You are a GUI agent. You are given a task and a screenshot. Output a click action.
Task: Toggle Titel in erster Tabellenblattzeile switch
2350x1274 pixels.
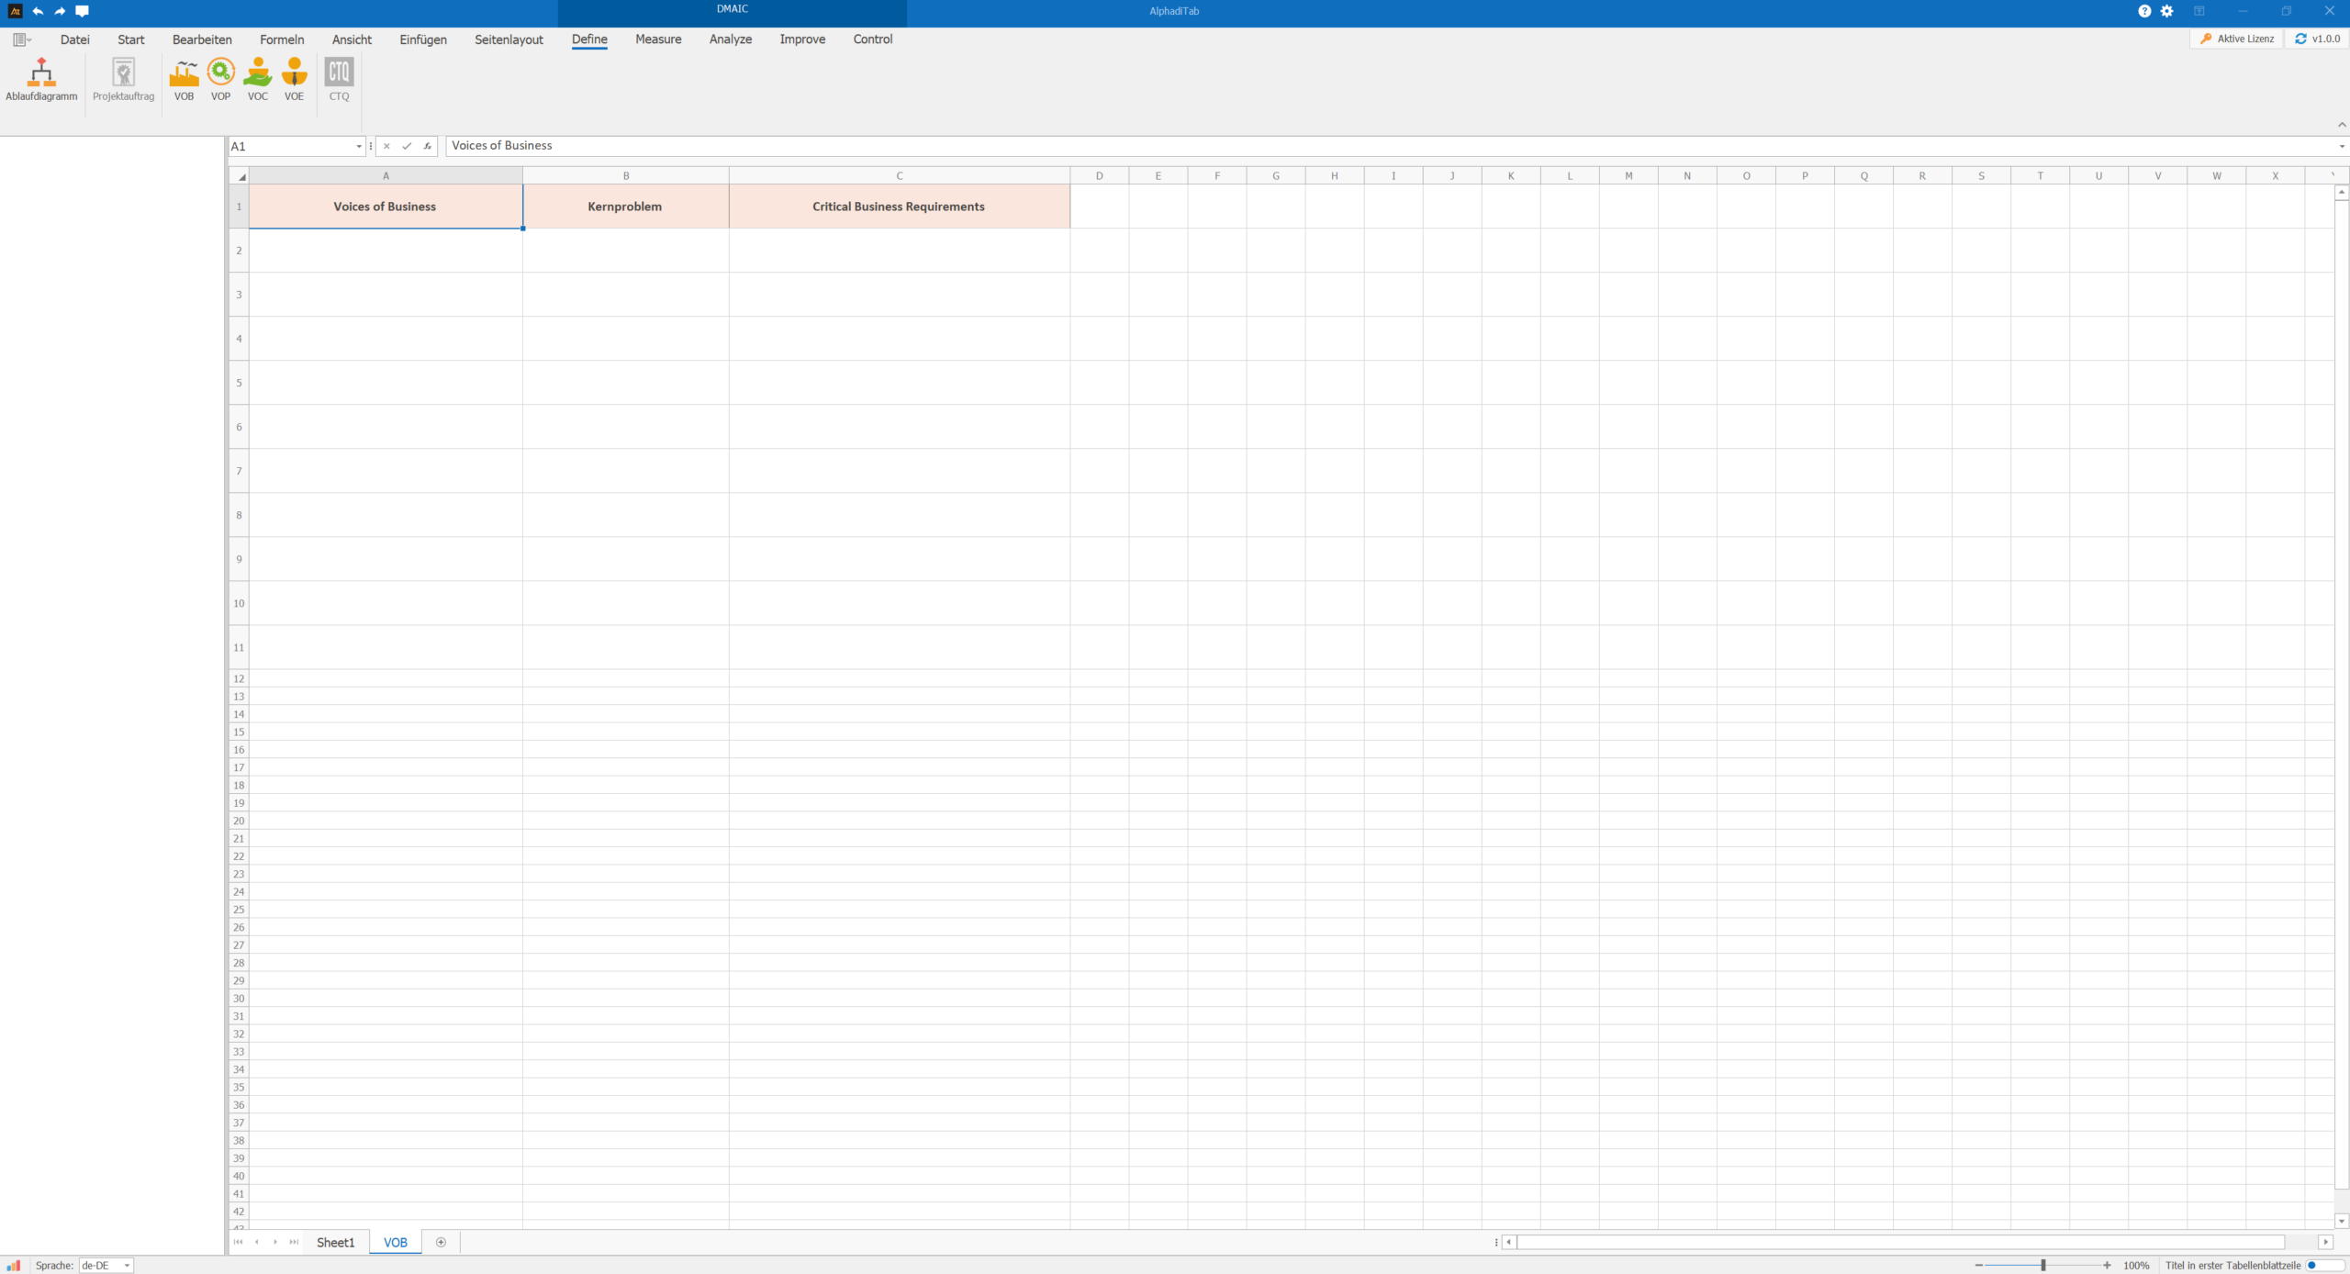tap(2324, 1265)
